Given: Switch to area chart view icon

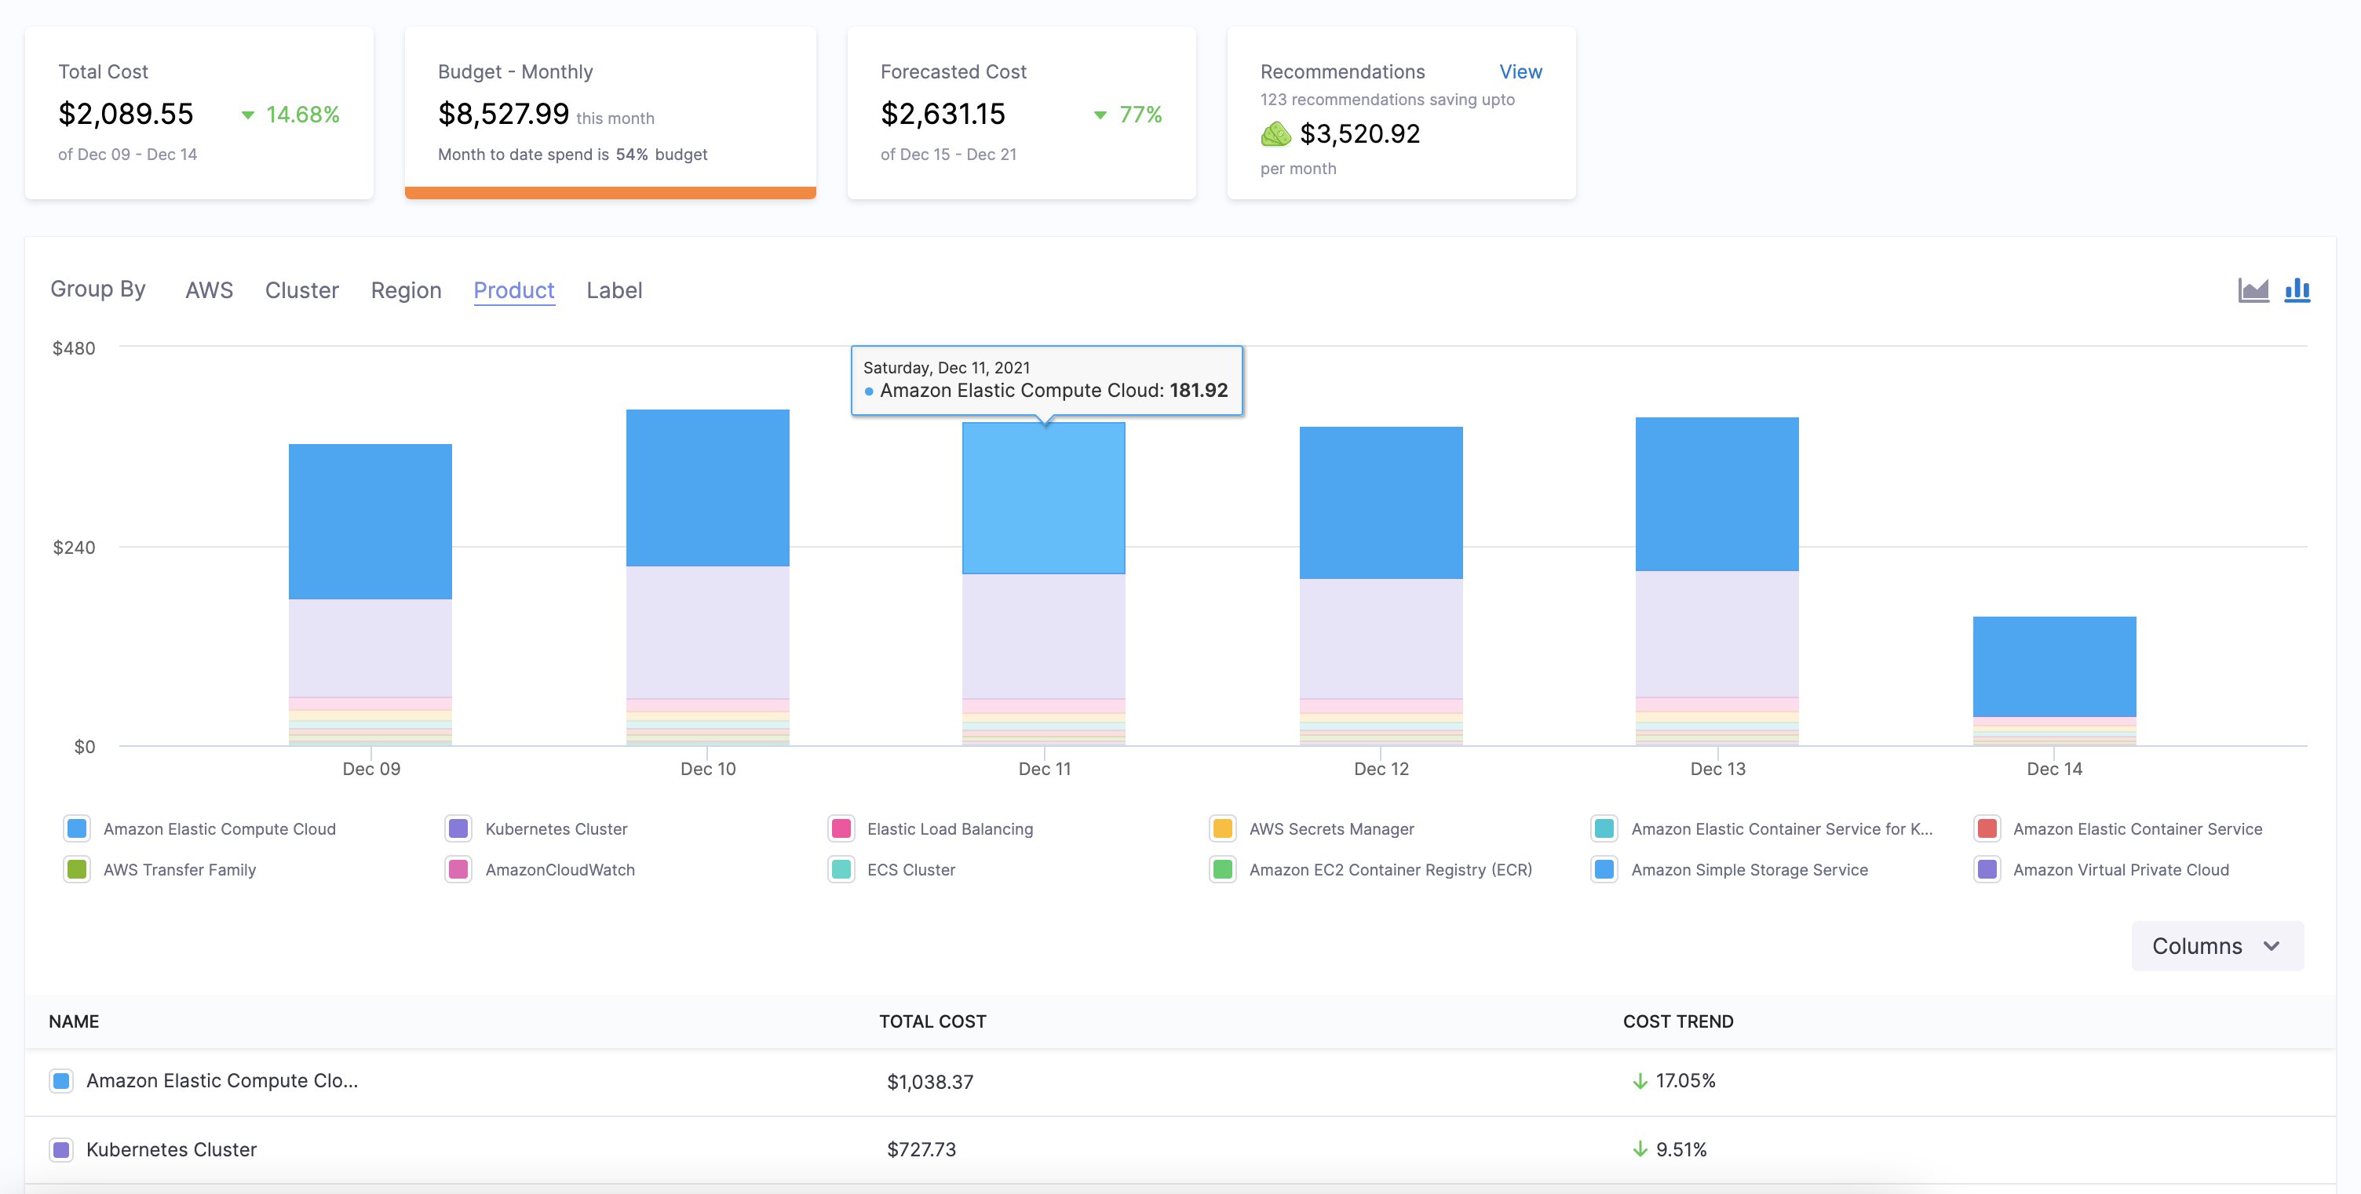Looking at the screenshot, I should (x=2253, y=290).
